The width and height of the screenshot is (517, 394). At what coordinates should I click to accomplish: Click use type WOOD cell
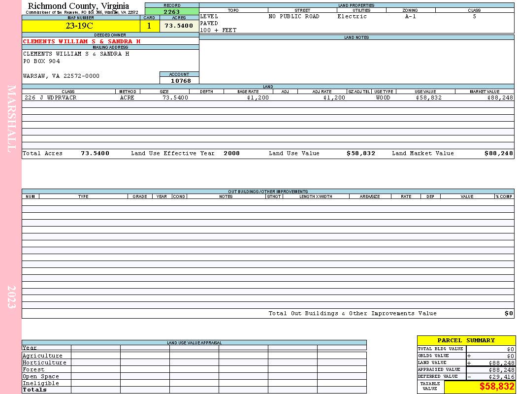[x=383, y=98]
